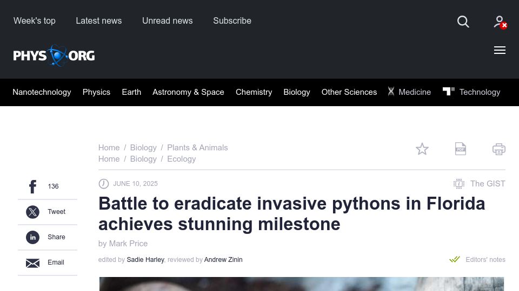519x291 pixels.
Task: Click Facebook share count 136
Action: (x=54, y=186)
